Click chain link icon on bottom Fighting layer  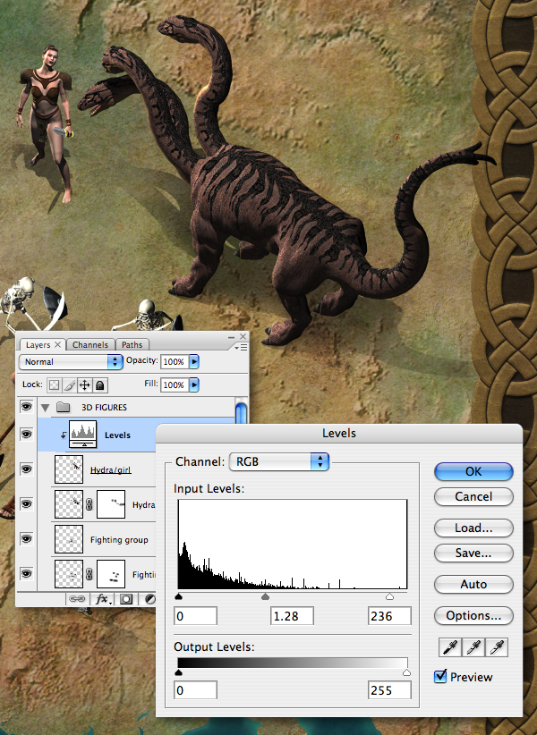pyautogui.click(x=89, y=574)
